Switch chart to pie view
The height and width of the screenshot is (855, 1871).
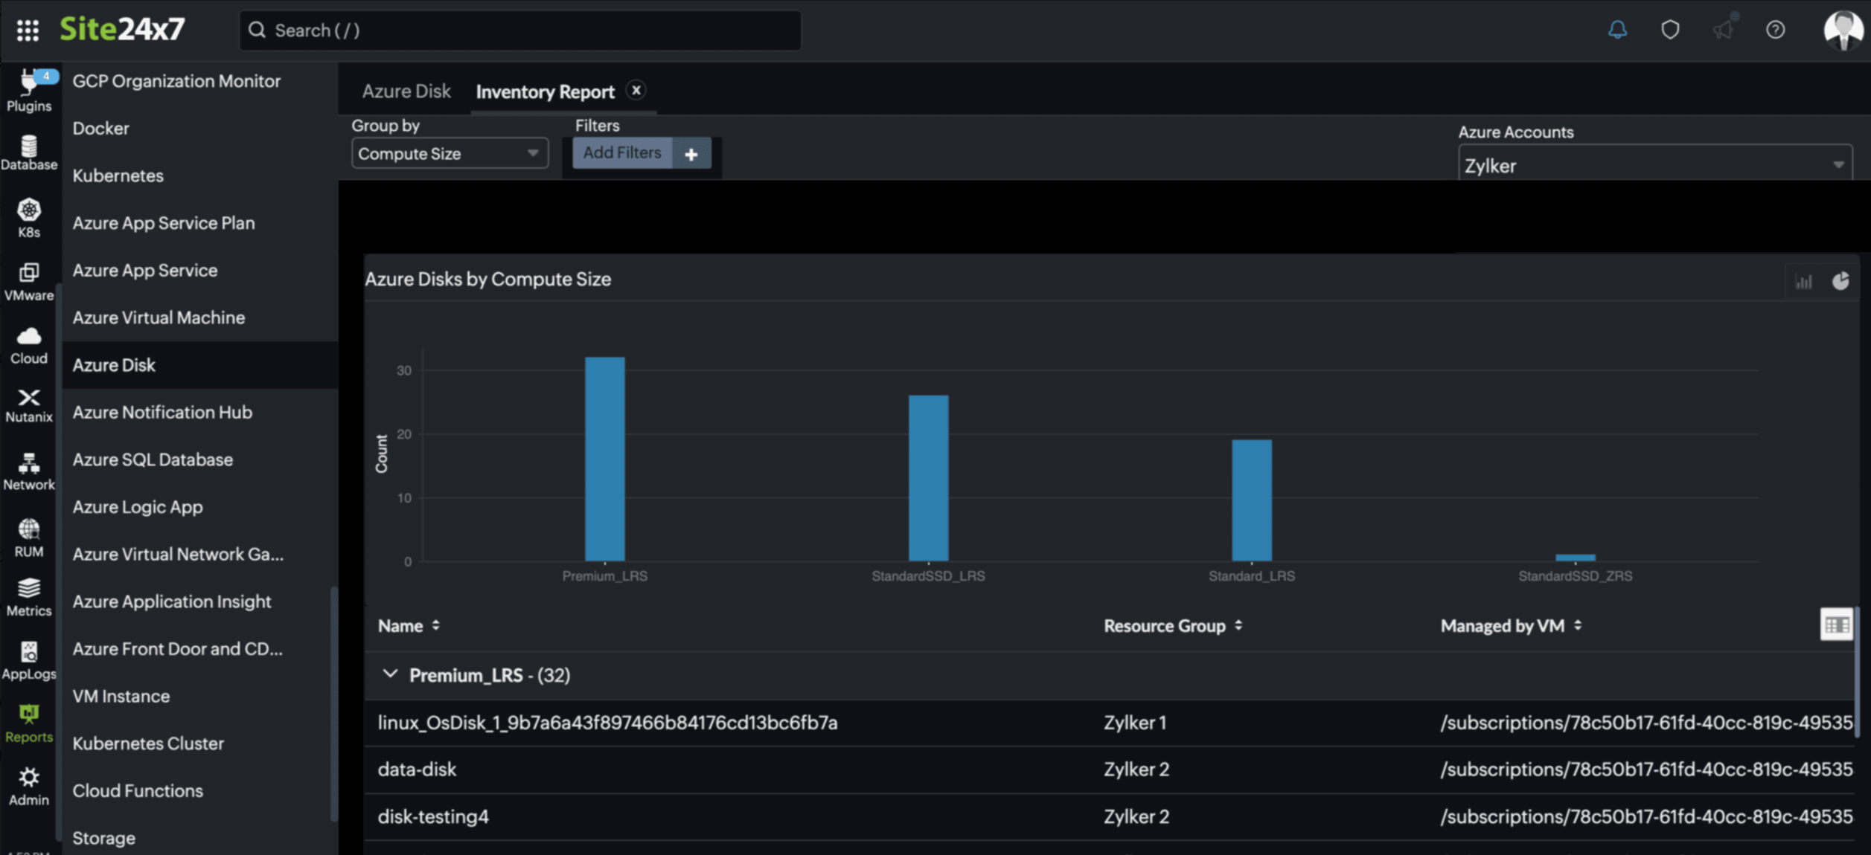pos(1840,281)
